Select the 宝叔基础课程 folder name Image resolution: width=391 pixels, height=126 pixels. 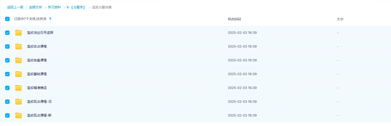[37, 74]
